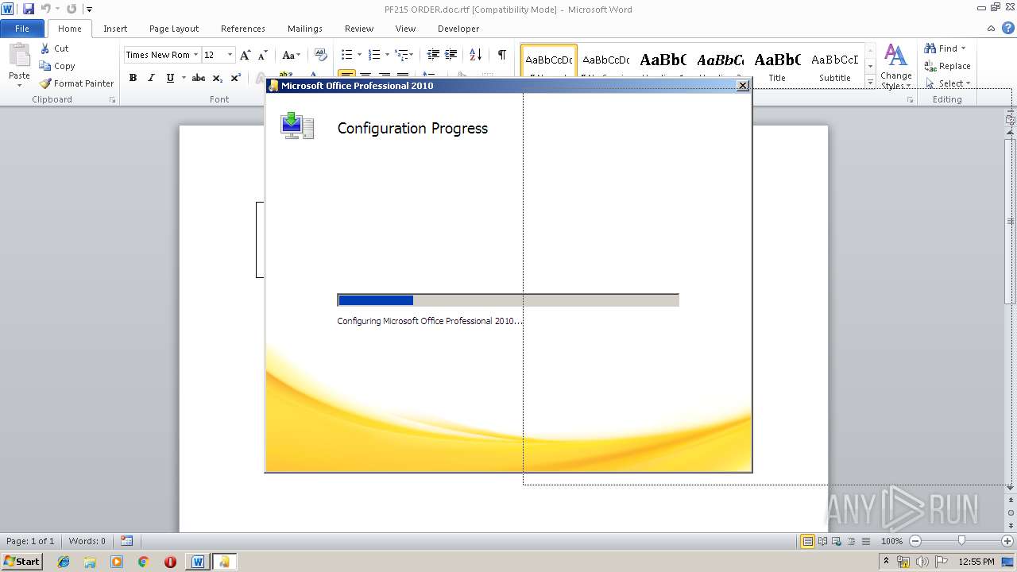Expand the bullets list dropdown arrow
Viewport: 1017px width, 572px height.
[359, 55]
